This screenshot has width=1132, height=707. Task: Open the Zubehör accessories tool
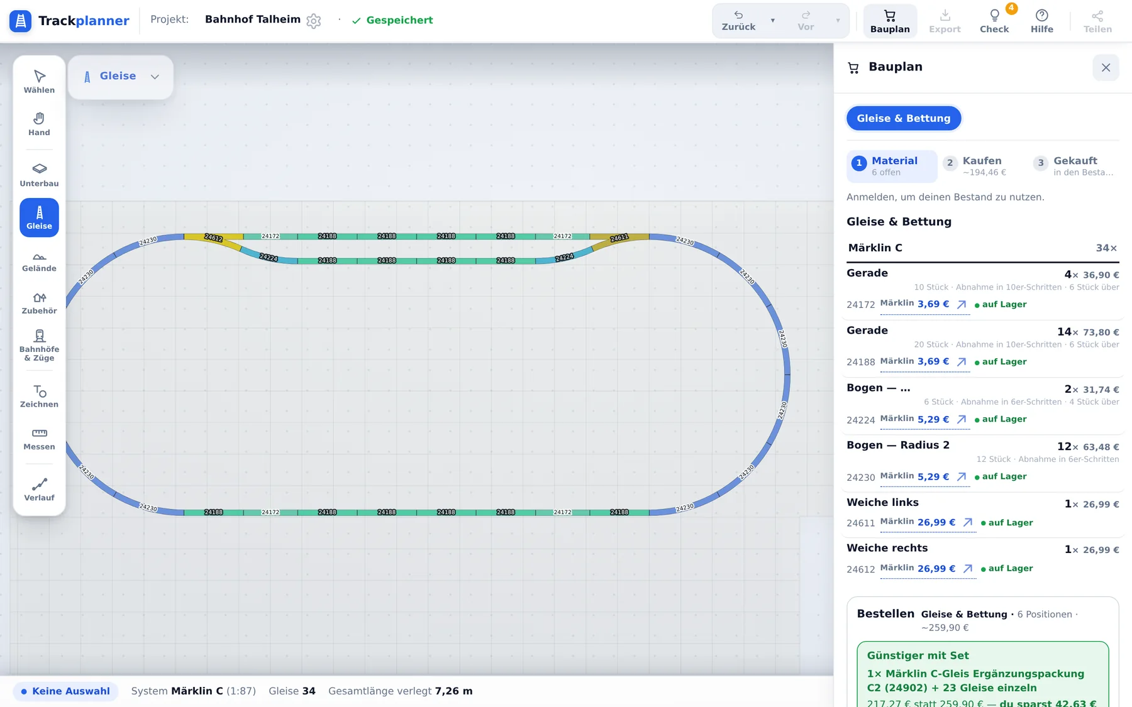(x=39, y=303)
